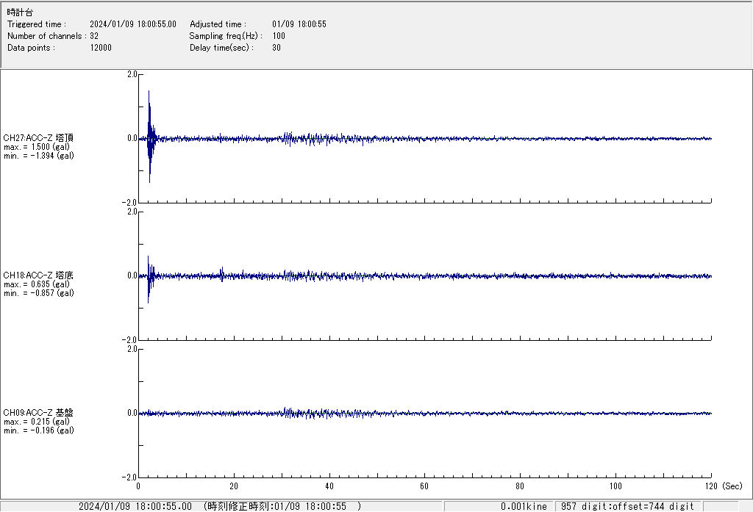Click the 957 digit:offset=744 digit status field
The height and width of the screenshot is (512, 753).
pos(628,506)
